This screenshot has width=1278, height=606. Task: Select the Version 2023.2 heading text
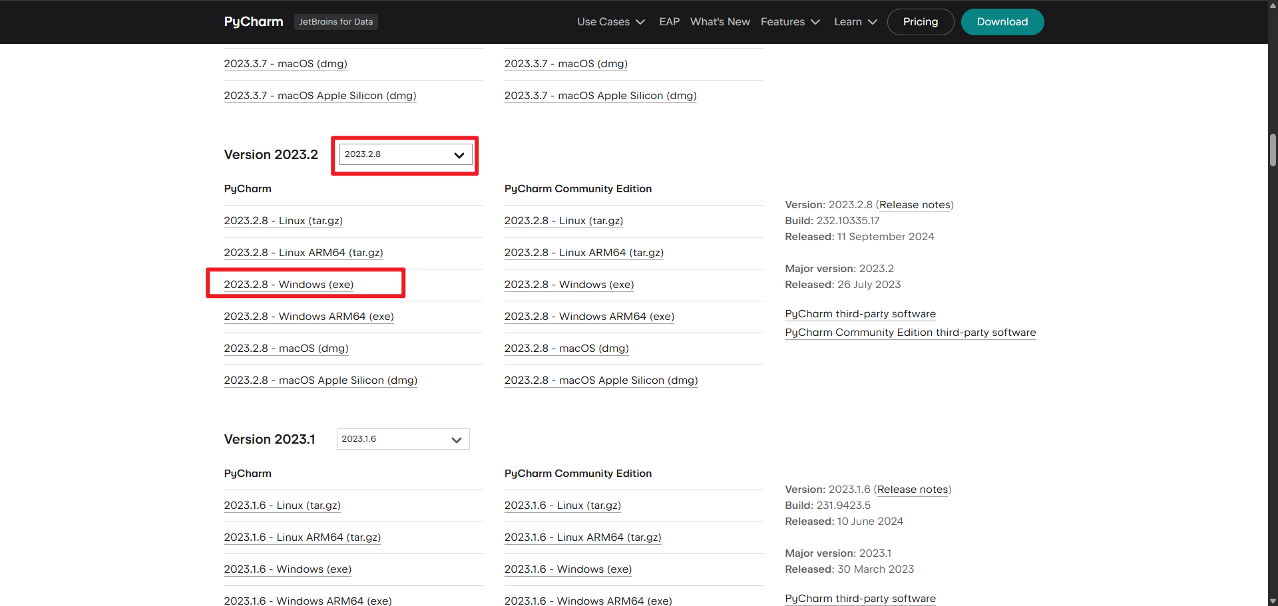[271, 154]
